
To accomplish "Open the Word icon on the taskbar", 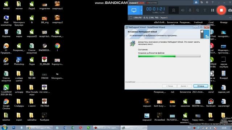I will coord(65,128).
